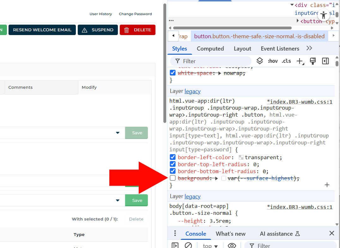This screenshot has height=248, width=340.
Task: Switch to the Computed tab
Action: coord(210,49)
